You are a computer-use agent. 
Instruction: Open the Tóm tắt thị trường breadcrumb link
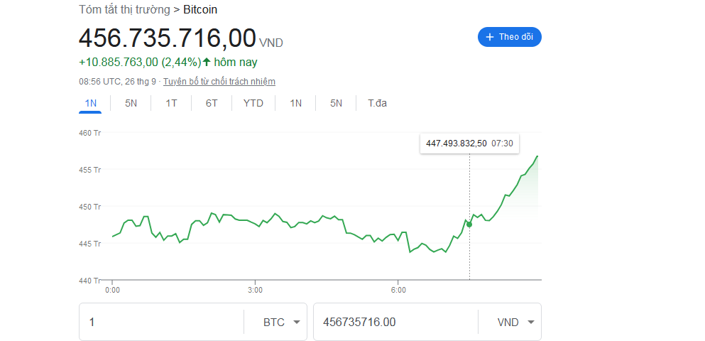[124, 10]
